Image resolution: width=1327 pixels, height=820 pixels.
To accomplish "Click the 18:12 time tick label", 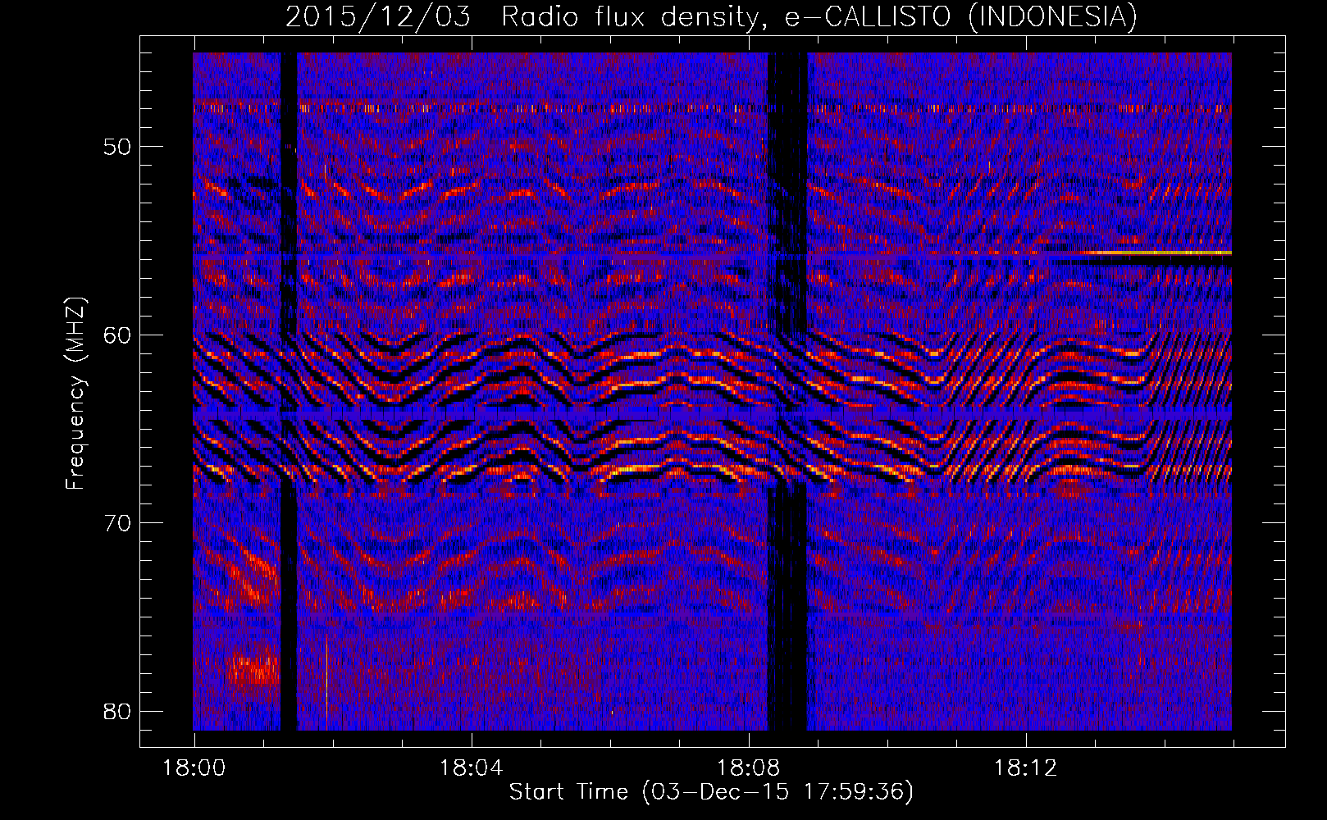I will [x=1026, y=768].
